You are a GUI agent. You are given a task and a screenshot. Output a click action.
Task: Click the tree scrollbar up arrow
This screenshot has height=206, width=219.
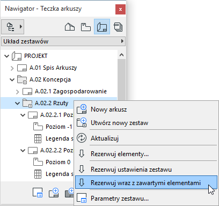point(122,55)
